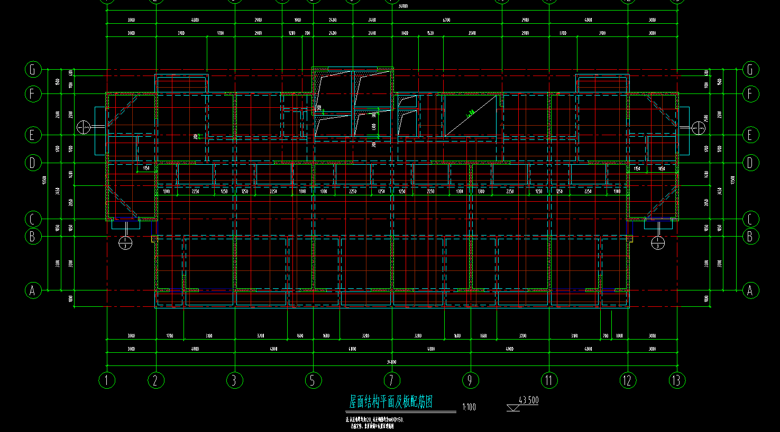Click axis G bubble on the right side
This screenshot has height=432, width=780.
click(750, 69)
